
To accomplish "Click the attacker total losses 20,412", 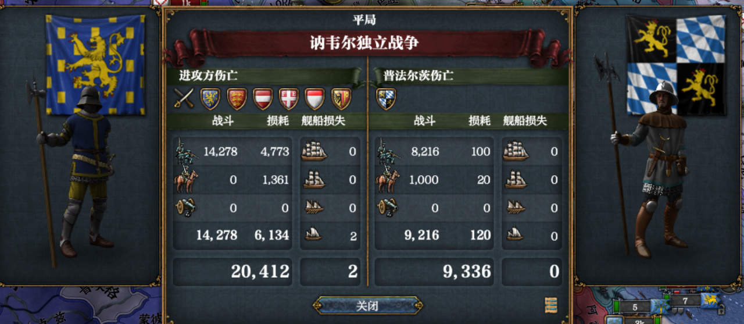I will point(260,272).
